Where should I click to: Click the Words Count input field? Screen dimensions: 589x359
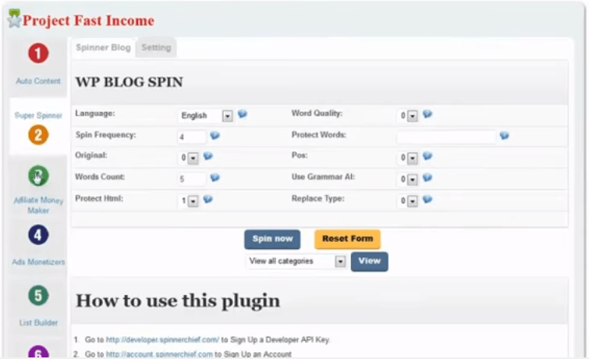(x=192, y=179)
